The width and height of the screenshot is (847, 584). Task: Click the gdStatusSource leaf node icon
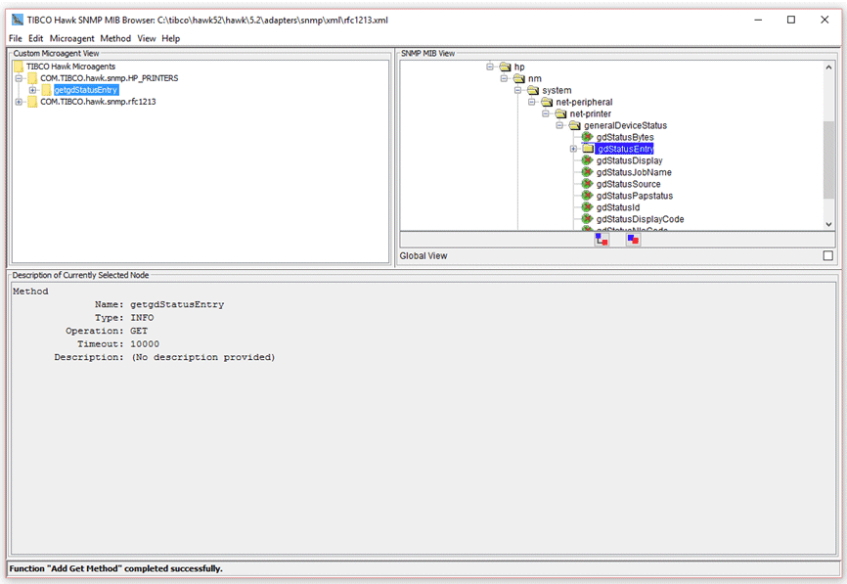click(587, 184)
